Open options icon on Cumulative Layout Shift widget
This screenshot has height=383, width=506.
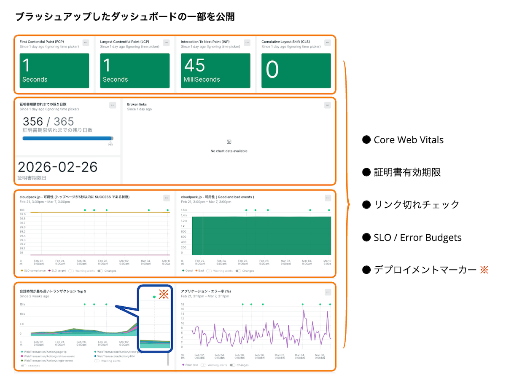327,42
